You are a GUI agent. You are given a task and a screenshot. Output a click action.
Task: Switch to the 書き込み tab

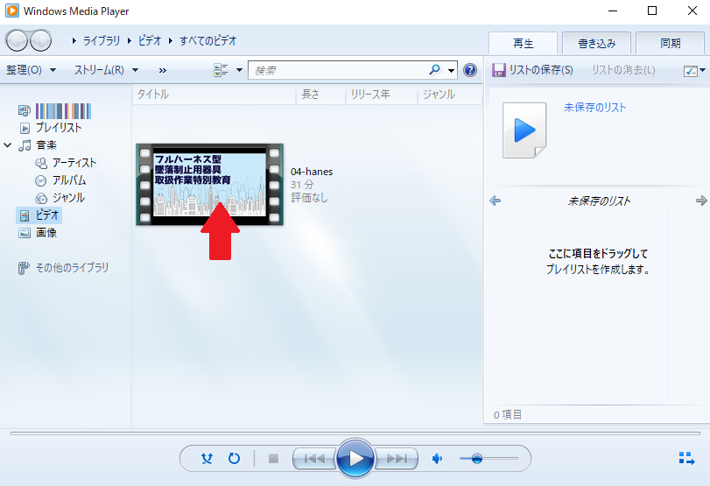coord(596,44)
